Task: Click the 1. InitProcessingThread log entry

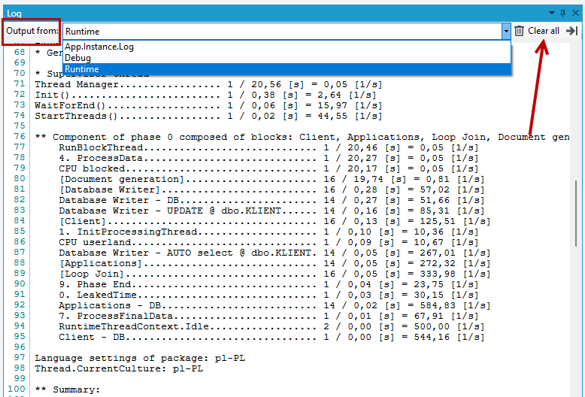Action: pyautogui.click(x=268, y=232)
